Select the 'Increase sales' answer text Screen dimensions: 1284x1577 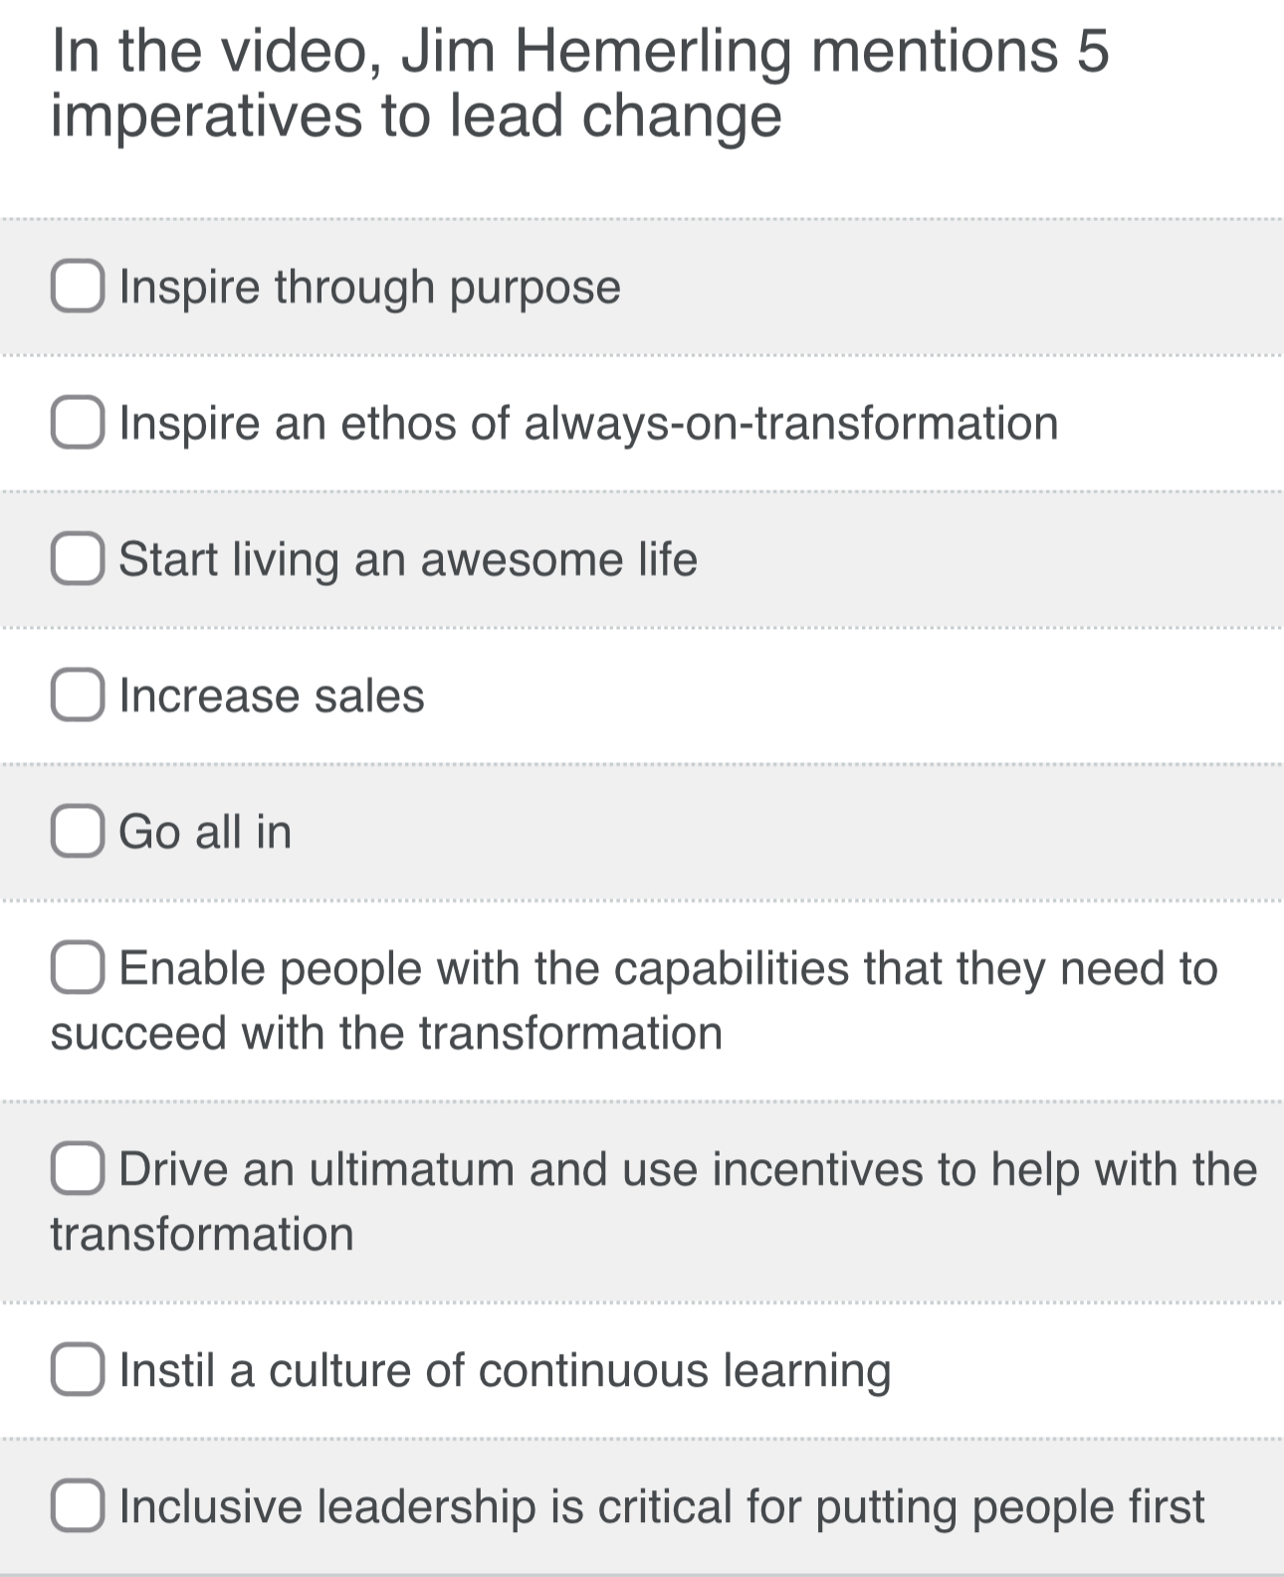tap(271, 696)
